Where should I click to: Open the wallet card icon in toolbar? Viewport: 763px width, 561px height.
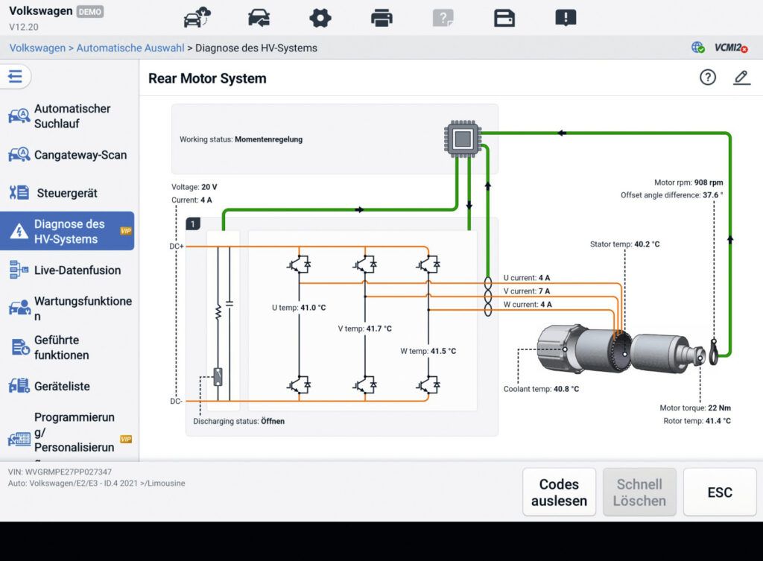coord(504,17)
